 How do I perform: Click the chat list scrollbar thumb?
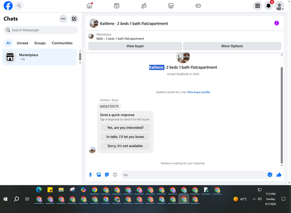[x=80, y=57]
